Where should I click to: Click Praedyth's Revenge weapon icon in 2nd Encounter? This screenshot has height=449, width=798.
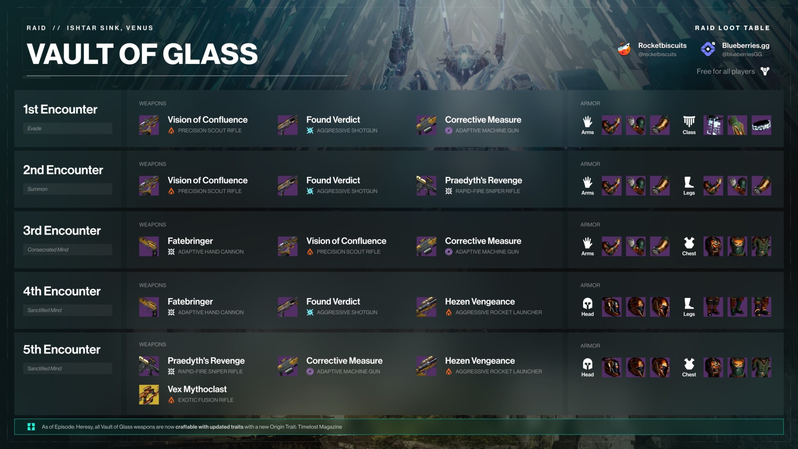[x=426, y=185]
